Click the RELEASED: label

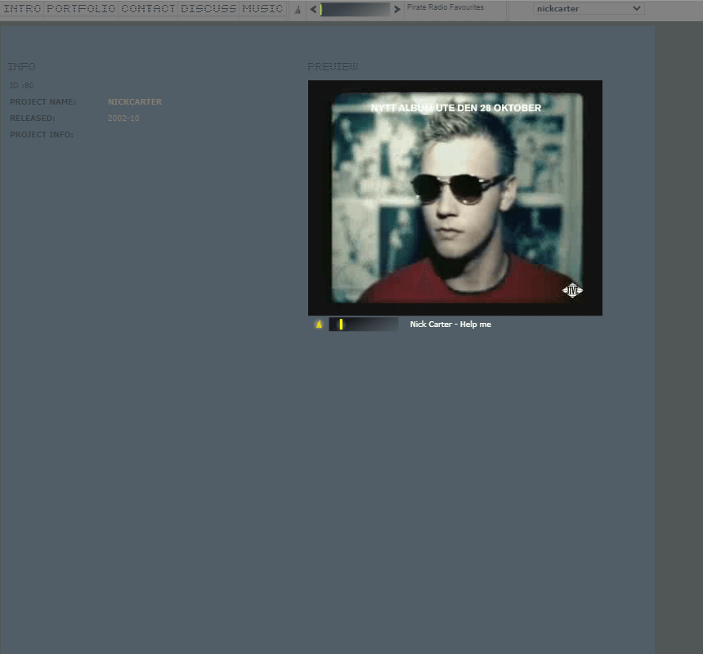click(32, 119)
